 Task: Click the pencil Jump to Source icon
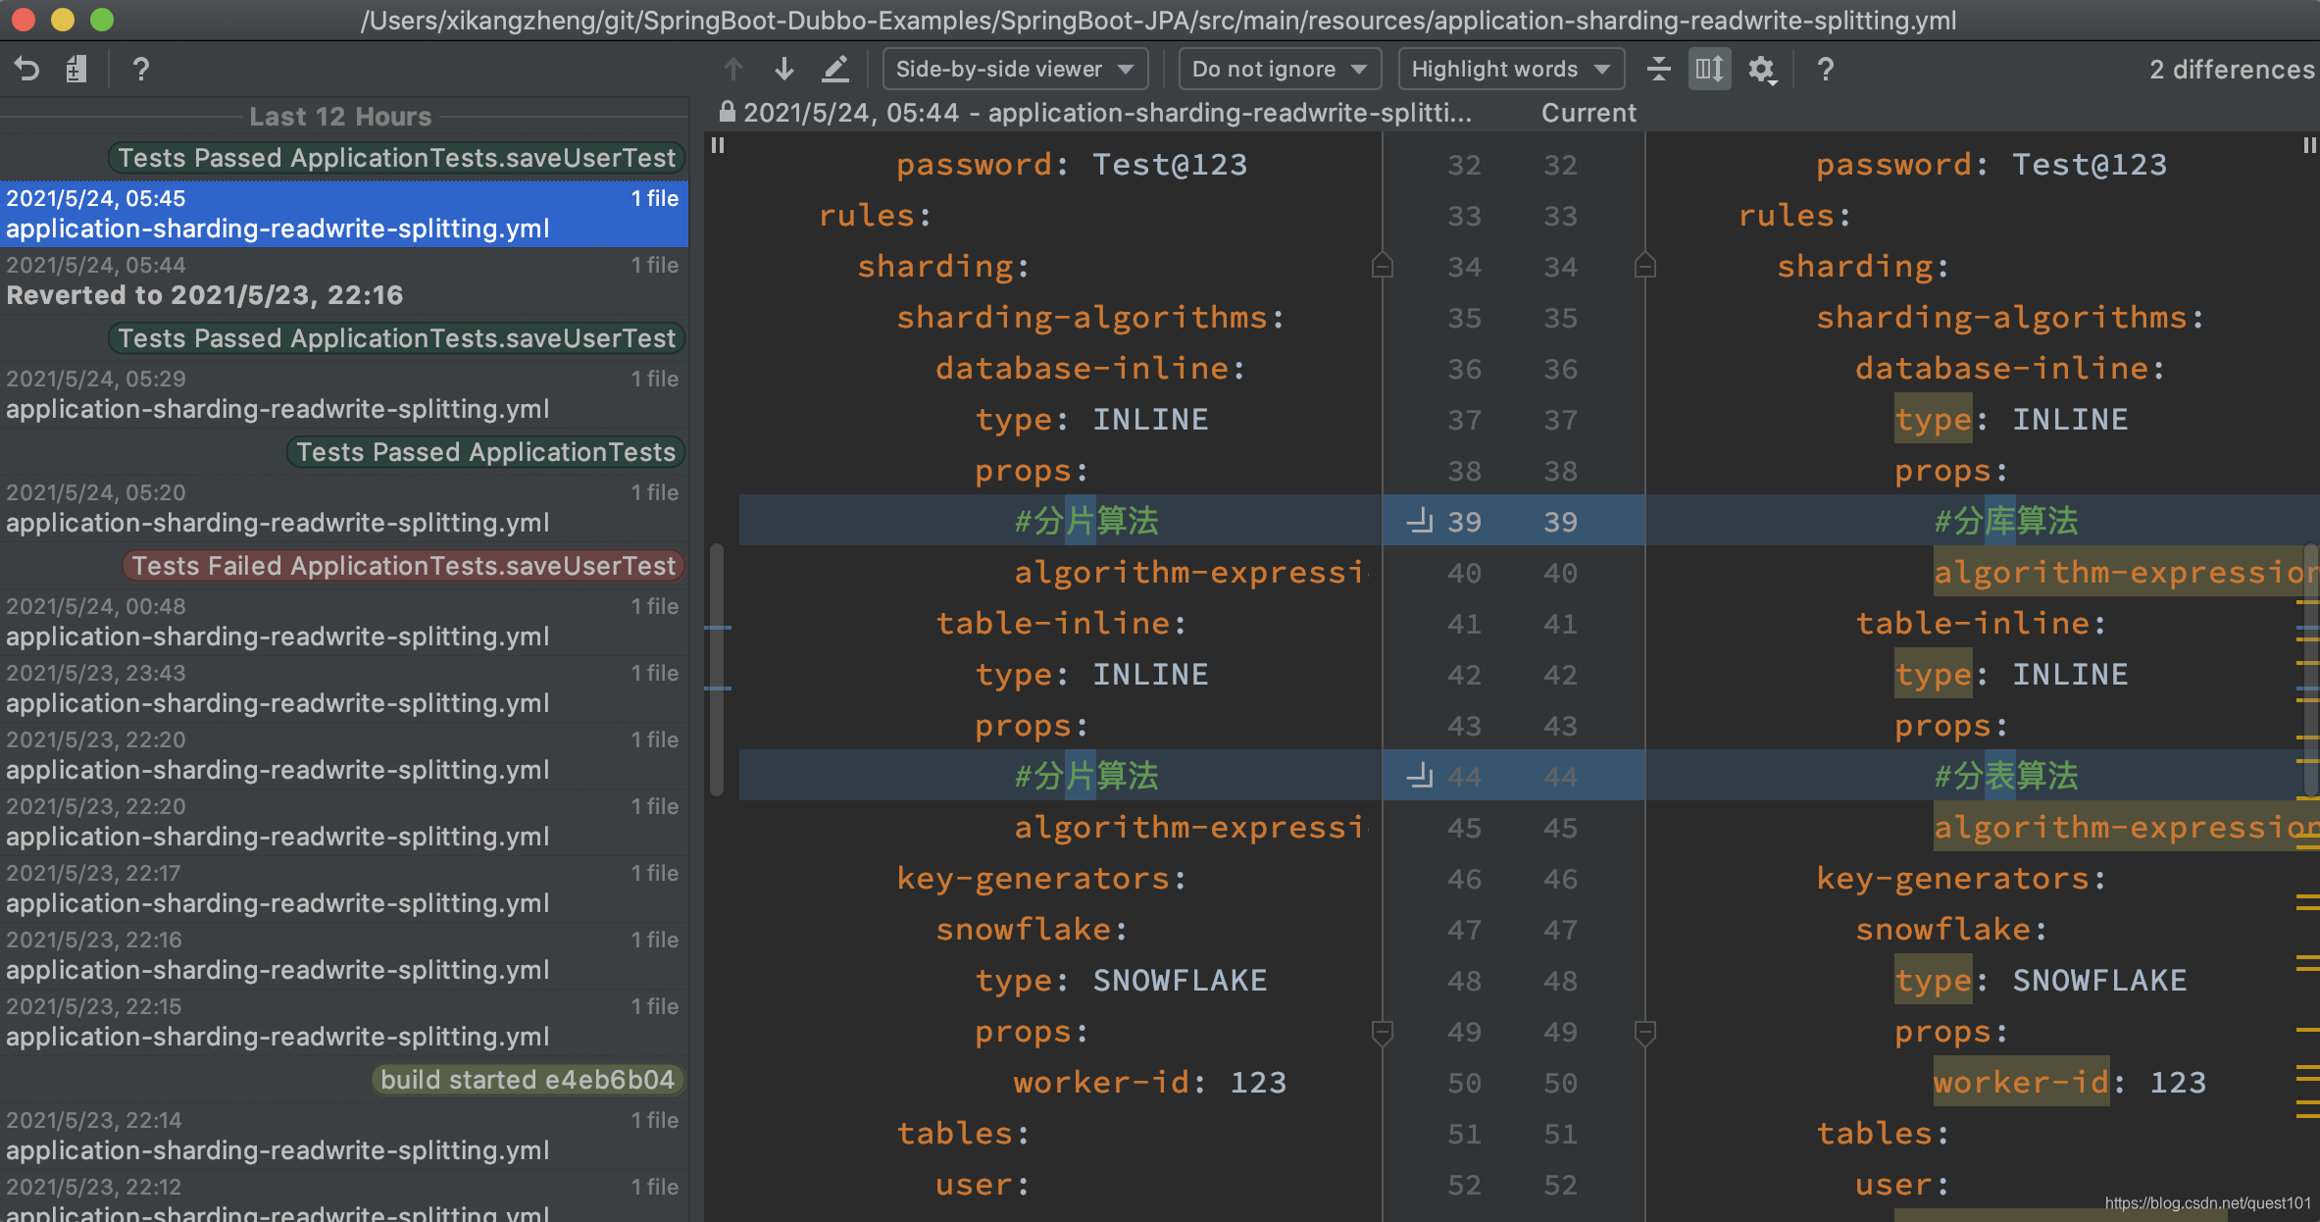click(834, 69)
